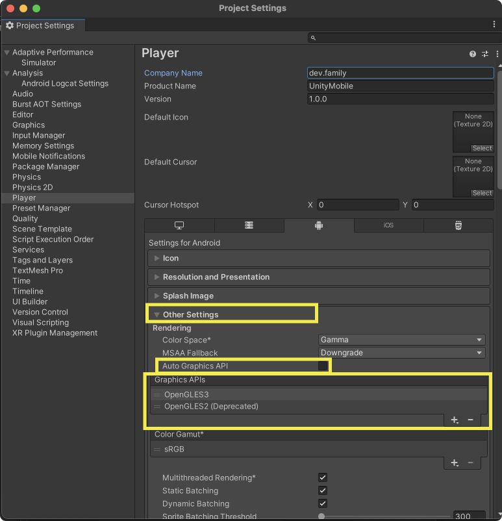Open the MSAA Fallback dropdown
The height and width of the screenshot is (521, 502).
tap(402, 353)
